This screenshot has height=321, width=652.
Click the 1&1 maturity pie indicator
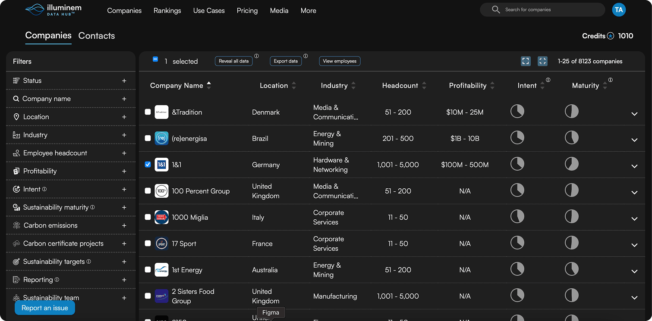572,164
